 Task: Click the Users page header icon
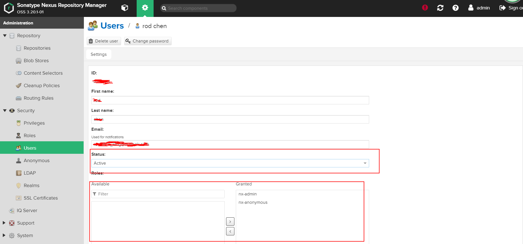point(93,26)
